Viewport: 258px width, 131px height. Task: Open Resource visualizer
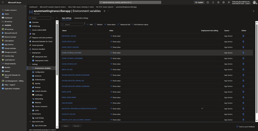(39, 49)
